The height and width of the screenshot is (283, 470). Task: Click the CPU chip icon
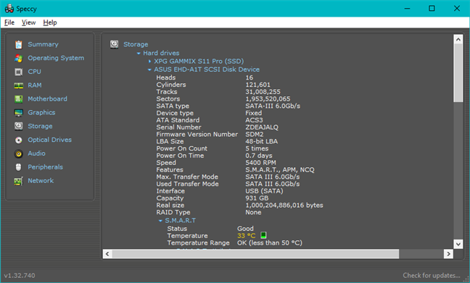coord(19,72)
